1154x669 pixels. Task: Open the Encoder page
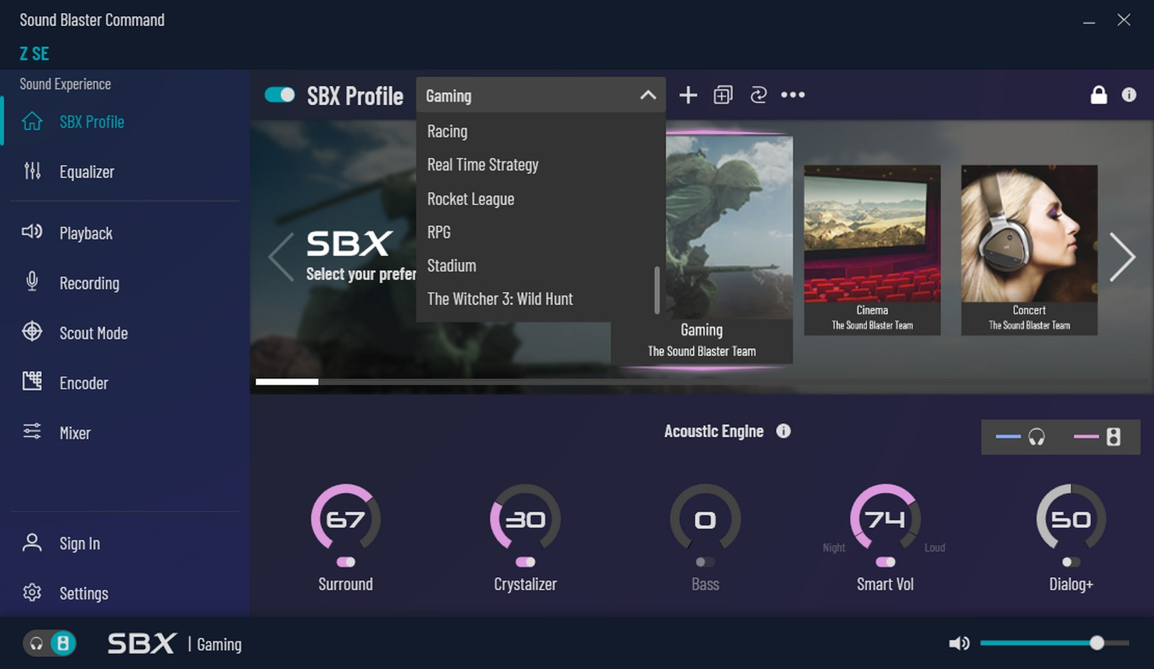tap(124, 383)
